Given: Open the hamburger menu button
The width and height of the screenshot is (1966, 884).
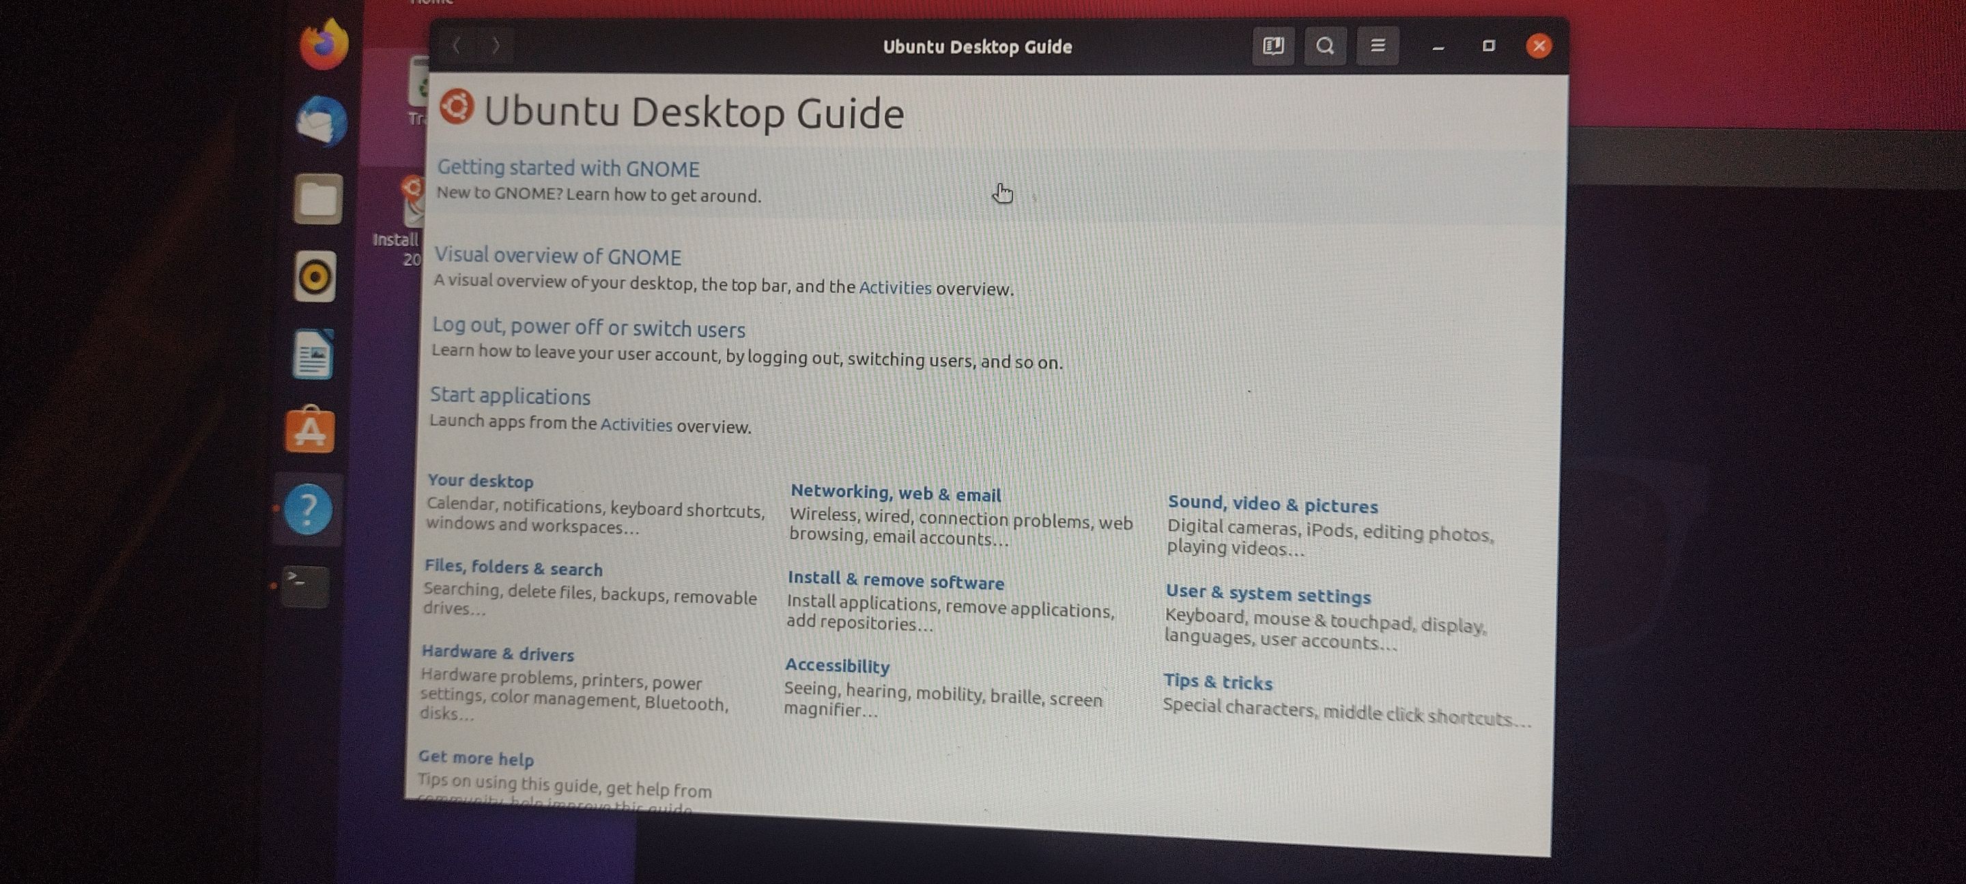Looking at the screenshot, I should click(1378, 46).
